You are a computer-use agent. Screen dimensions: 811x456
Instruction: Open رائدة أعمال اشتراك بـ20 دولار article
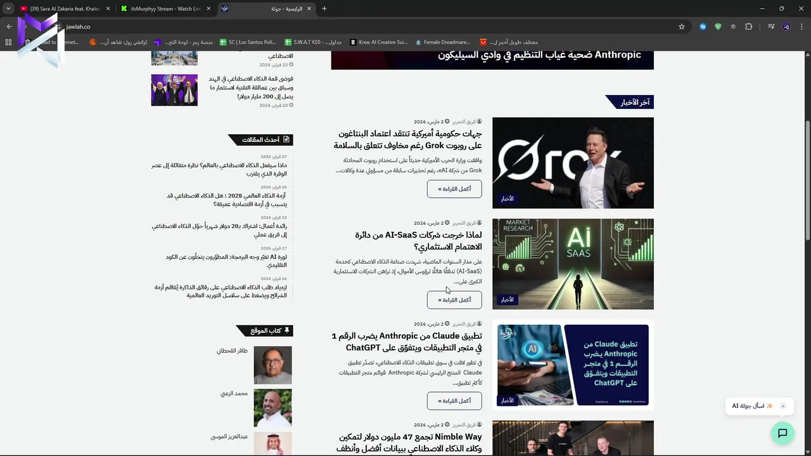[219, 230]
